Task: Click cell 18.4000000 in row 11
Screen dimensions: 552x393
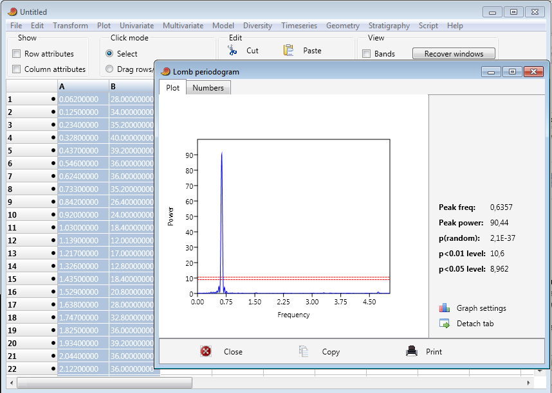Action: click(x=132, y=227)
